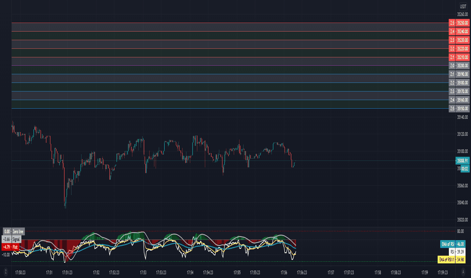
Task: Click the timezone Z button
Action: click(x=6, y=272)
